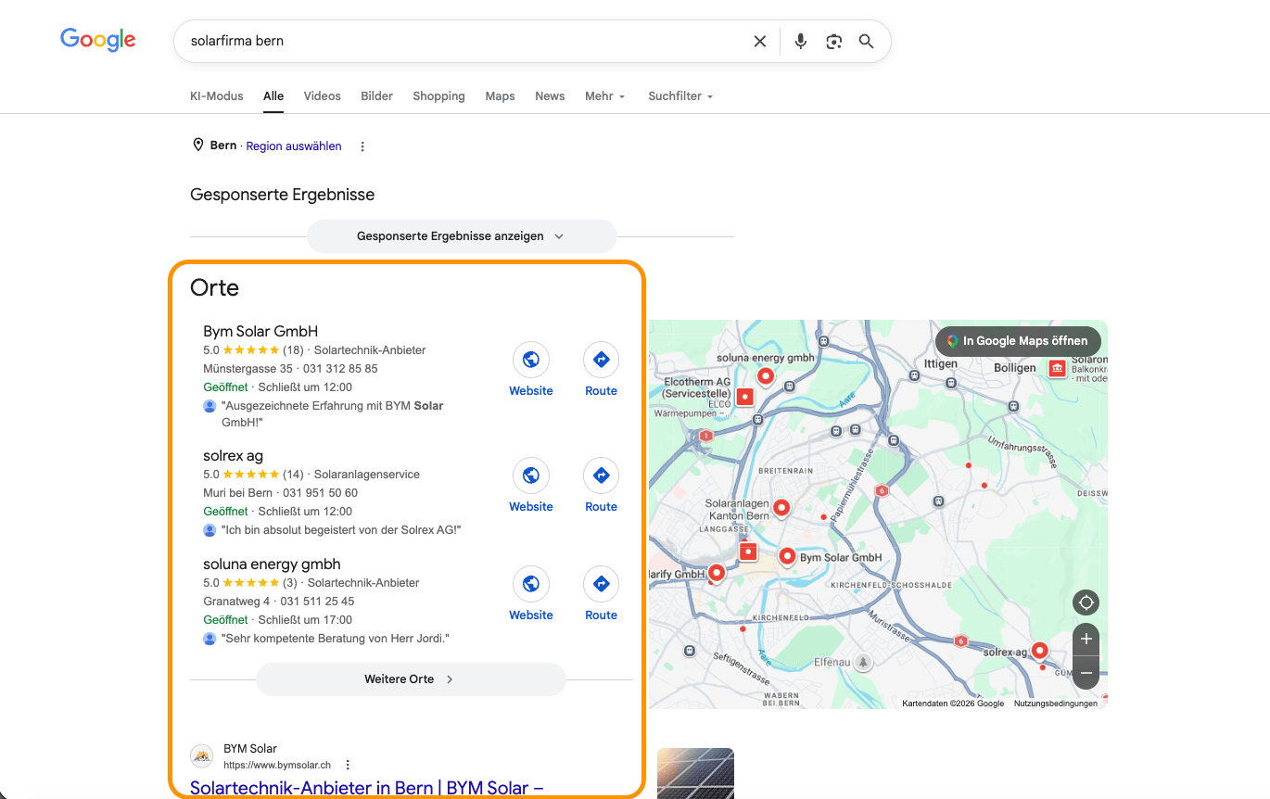Screen dimensions: 1270x799
Task: Open the Suchfilter dropdown
Action: coord(680,96)
